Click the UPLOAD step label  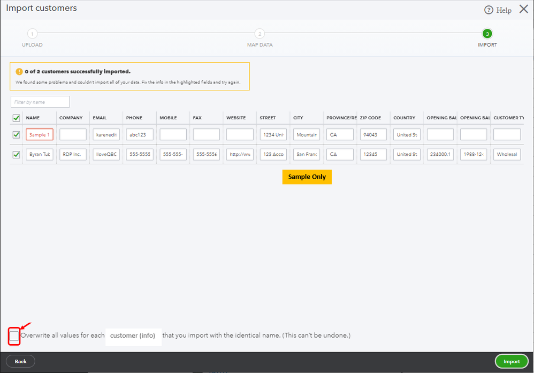[32, 45]
